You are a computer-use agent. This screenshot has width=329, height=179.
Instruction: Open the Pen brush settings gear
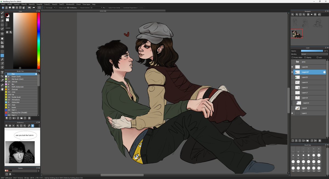(36, 74)
